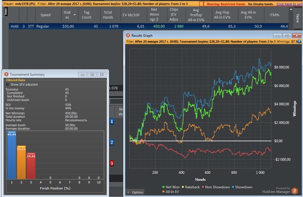
Task: Click the scroll-up arrow above the table scrollbar
Action: point(291,9)
